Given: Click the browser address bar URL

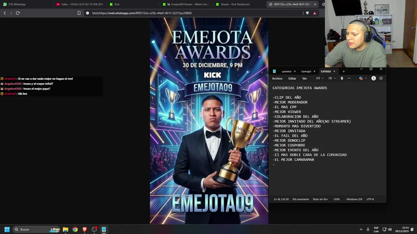Looking at the screenshot, I should coord(142,13).
